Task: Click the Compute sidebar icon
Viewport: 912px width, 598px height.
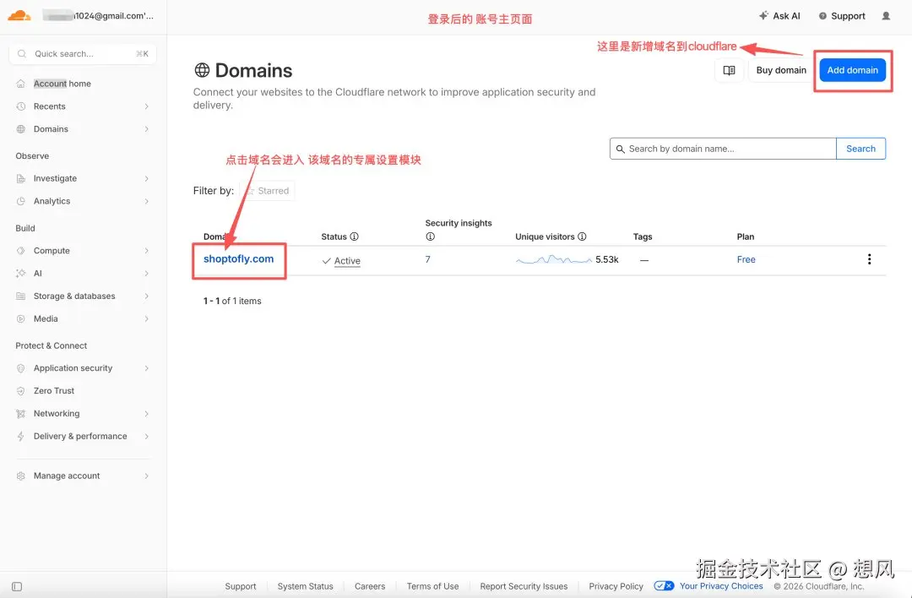Action: click(x=21, y=251)
